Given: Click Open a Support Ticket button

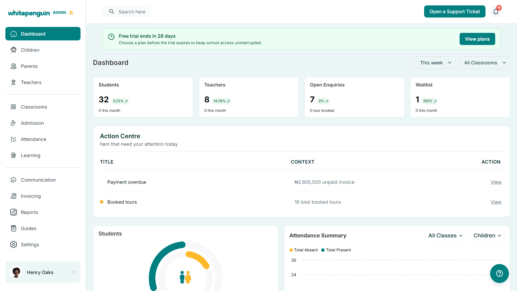Looking at the screenshot, I should click(455, 11).
